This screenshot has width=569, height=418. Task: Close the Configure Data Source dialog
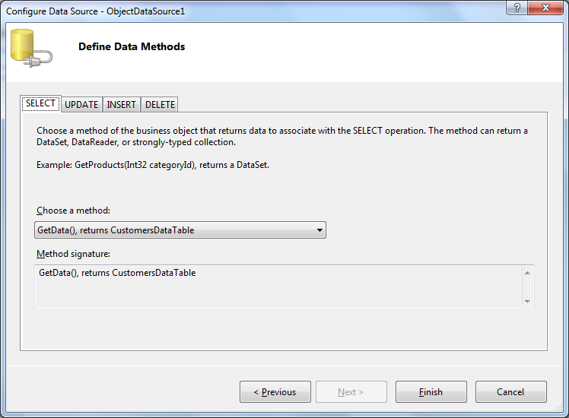tap(545, 8)
